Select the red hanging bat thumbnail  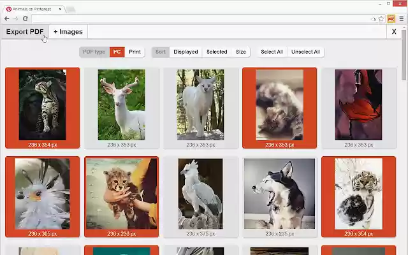358,108
